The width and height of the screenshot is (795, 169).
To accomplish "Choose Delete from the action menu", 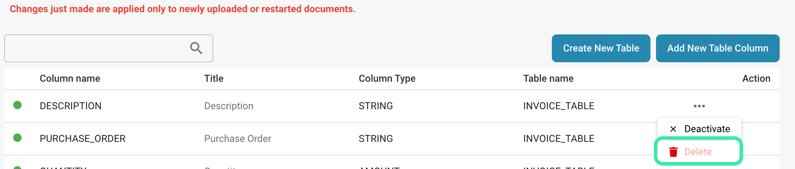I will [x=698, y=152].
